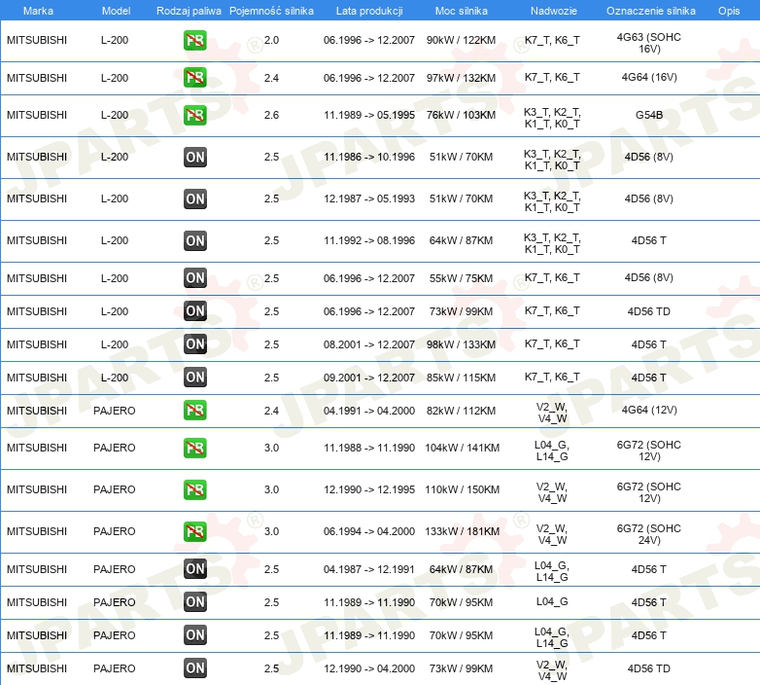Select the engine code 4G63 (SOHC 16V)
Viewport: 760px width, 685px height.
click(x=648, y=43)
